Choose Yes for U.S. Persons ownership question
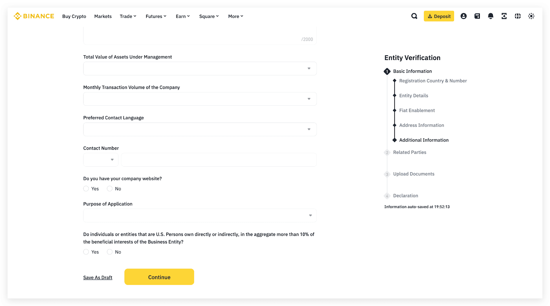 (x=86, y=252)
